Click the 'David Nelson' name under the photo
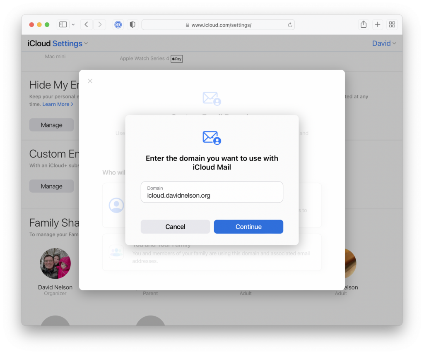This screenshot has width=424, height=354. click(x=55, y=287)
